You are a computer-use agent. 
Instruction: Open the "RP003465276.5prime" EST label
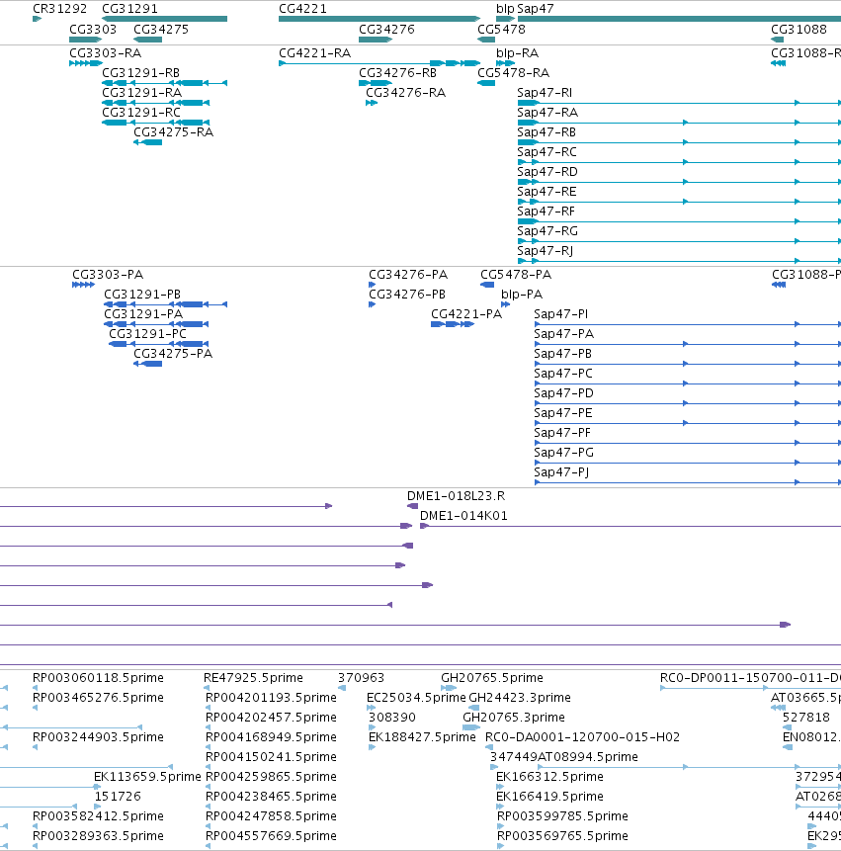98,698
